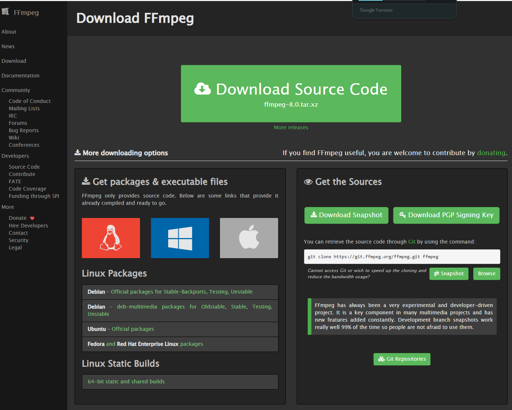The image size is (512, 410).
Task: Click the red heart next to Donate
Action: (32, 218)
